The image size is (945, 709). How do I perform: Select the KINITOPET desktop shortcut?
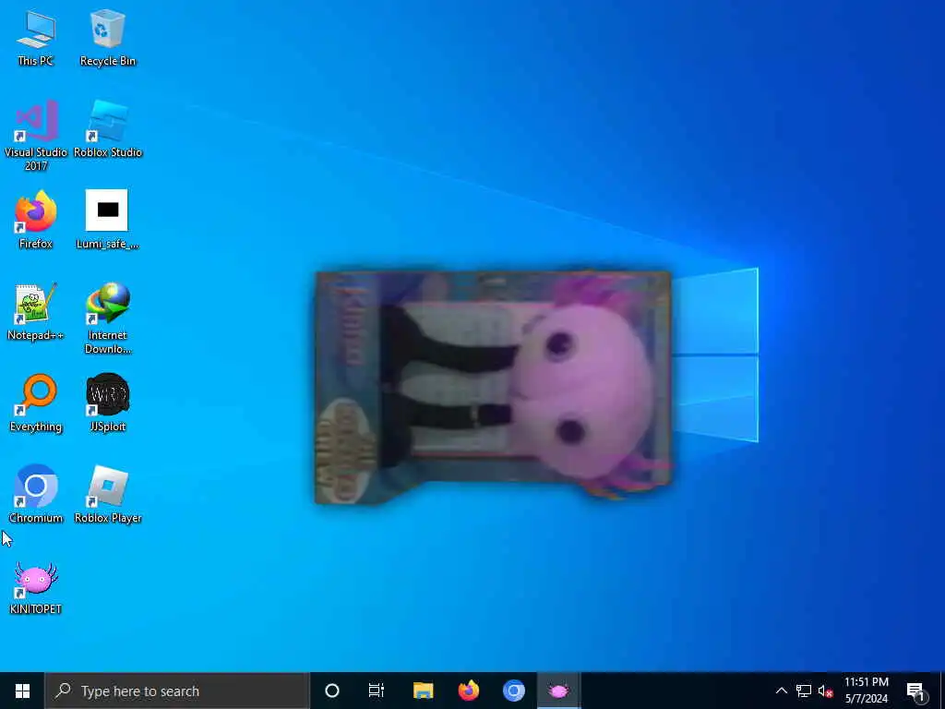[36, 588]
